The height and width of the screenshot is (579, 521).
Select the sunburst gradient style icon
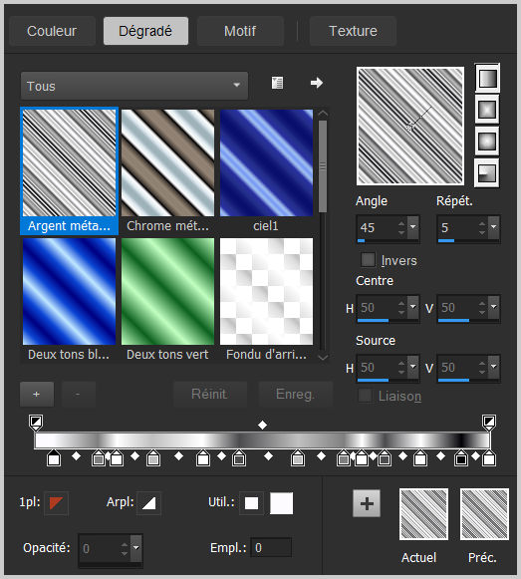(487, 142)
